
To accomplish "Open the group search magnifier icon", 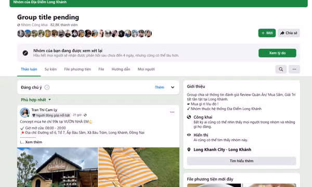I will [281, 69].
